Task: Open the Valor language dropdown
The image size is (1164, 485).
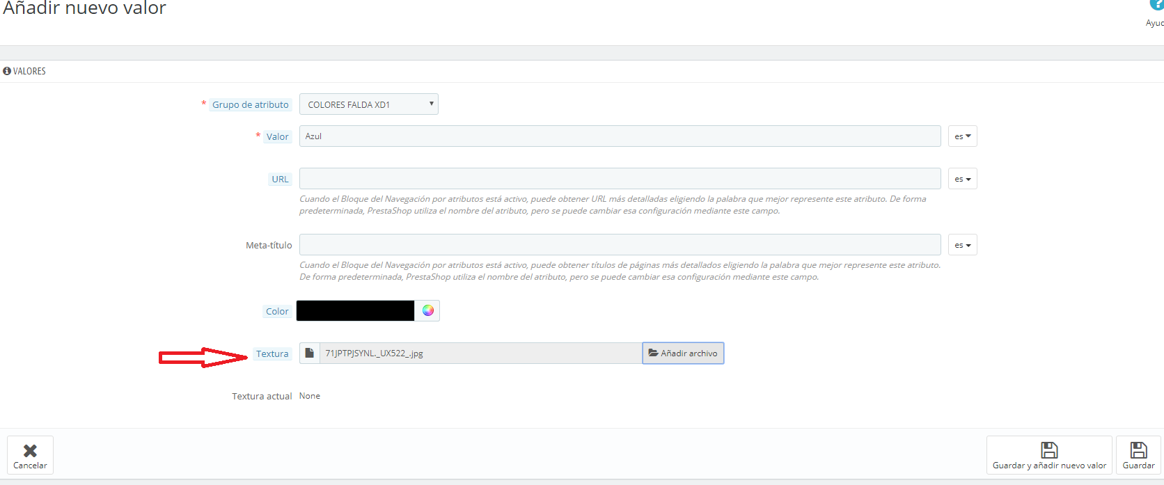Action: [x=963, y=136]
